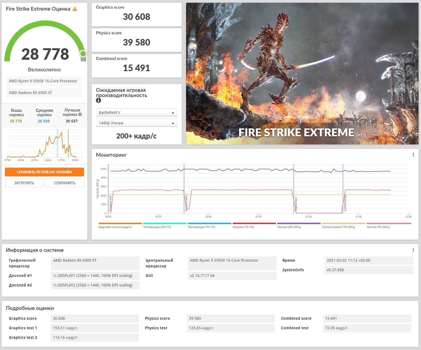Click the Combined test value 72.05 кадр/с
Image resolution: width=421 pixels, height=350 pixels.
click(367, 328)
